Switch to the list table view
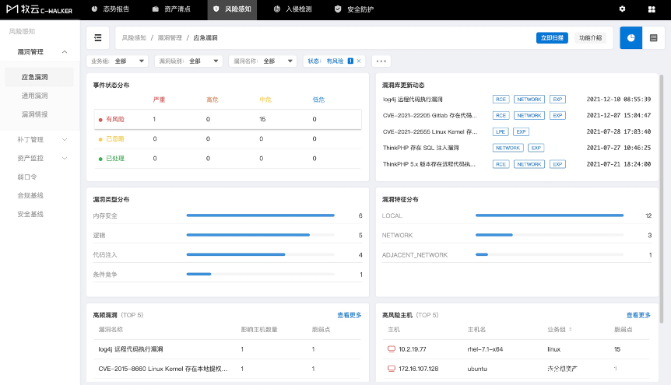Viewport: 671px width, 385px height. [653, 37]
